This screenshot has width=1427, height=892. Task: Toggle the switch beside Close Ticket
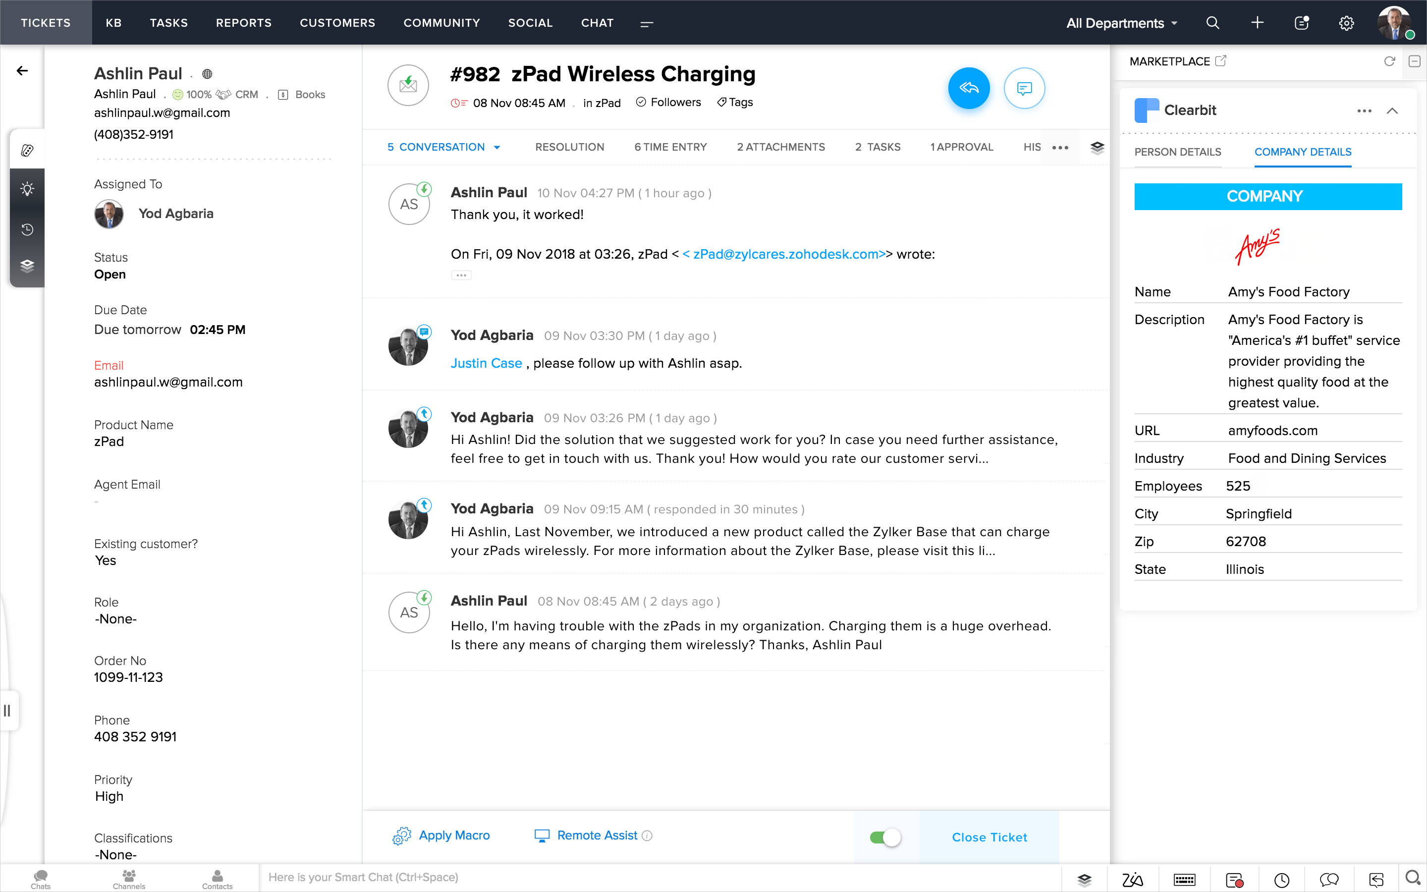pos(885,837)
